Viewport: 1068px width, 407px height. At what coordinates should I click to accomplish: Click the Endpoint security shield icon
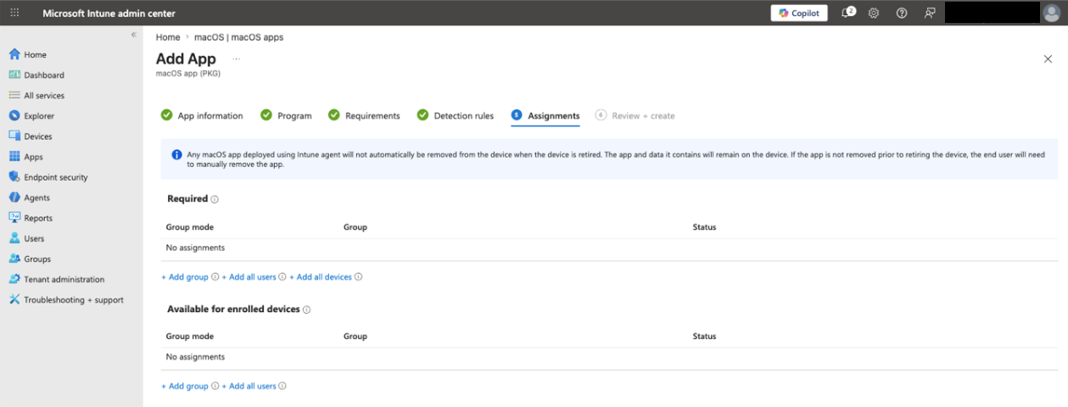point(14,177)
